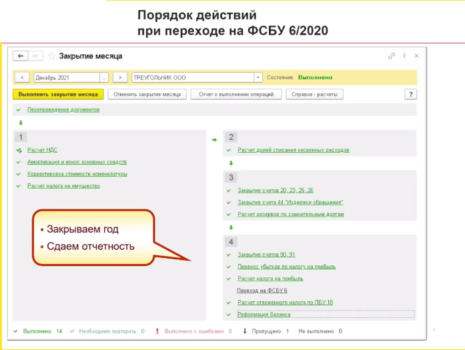
Task: Go to previous month arrow button
Action: [22, 77]
